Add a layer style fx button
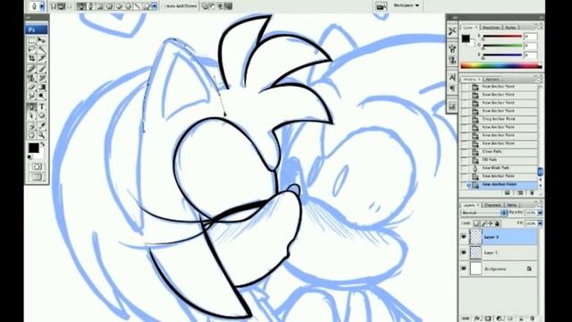The image size is (572, 322). click(x=477, y=318)
